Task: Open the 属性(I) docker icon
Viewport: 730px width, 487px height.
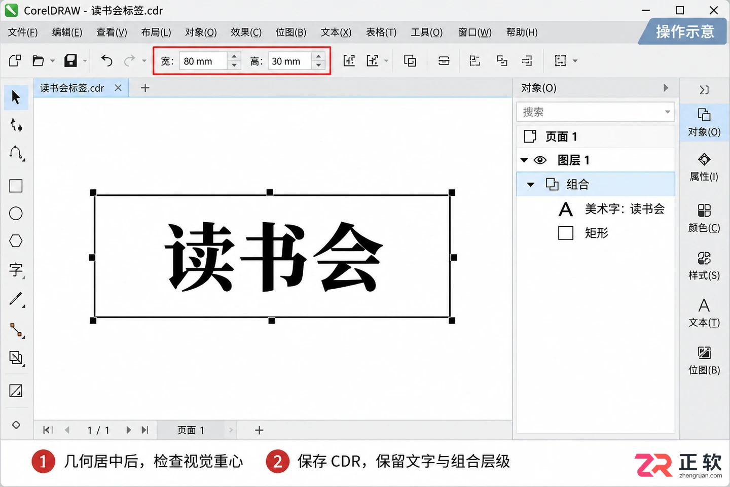Action: point(704,167)
